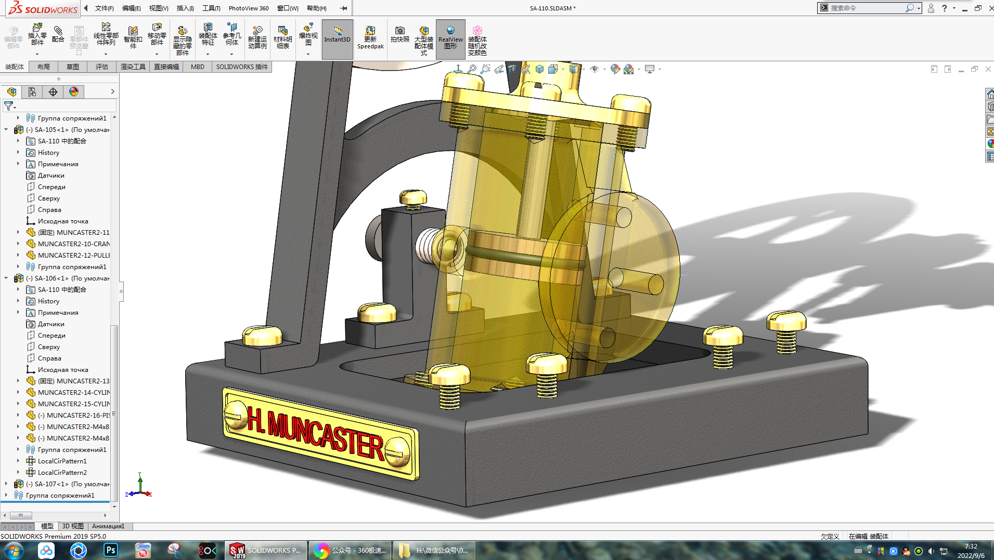
Task: Click Zoom to Fit in view toolbar
Action: pyautogui.click(x=472, y=69)
